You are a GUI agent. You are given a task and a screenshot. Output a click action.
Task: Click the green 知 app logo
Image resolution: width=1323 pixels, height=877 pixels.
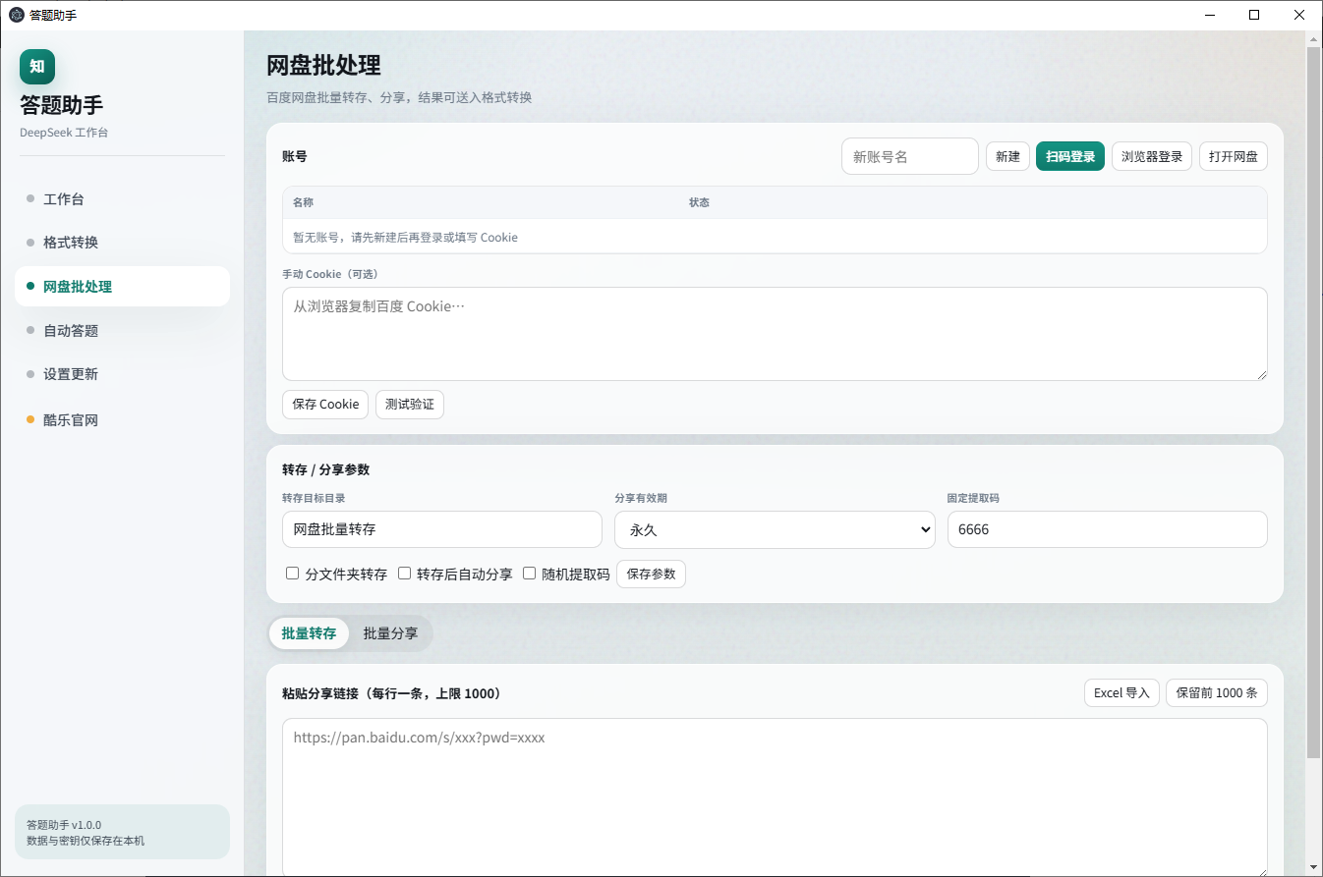click(x=37, y=67)
